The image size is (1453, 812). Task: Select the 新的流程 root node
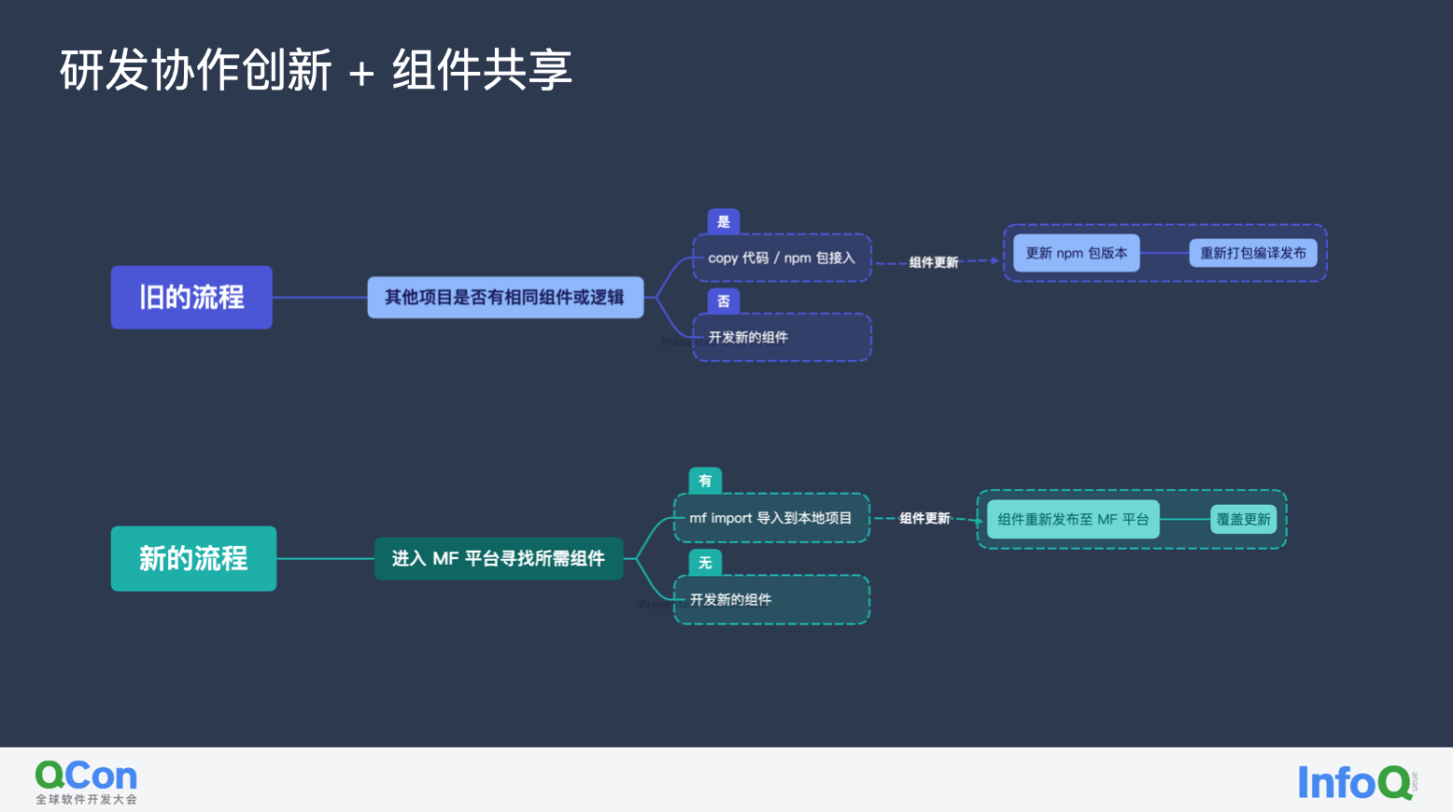tap(193, 558)
